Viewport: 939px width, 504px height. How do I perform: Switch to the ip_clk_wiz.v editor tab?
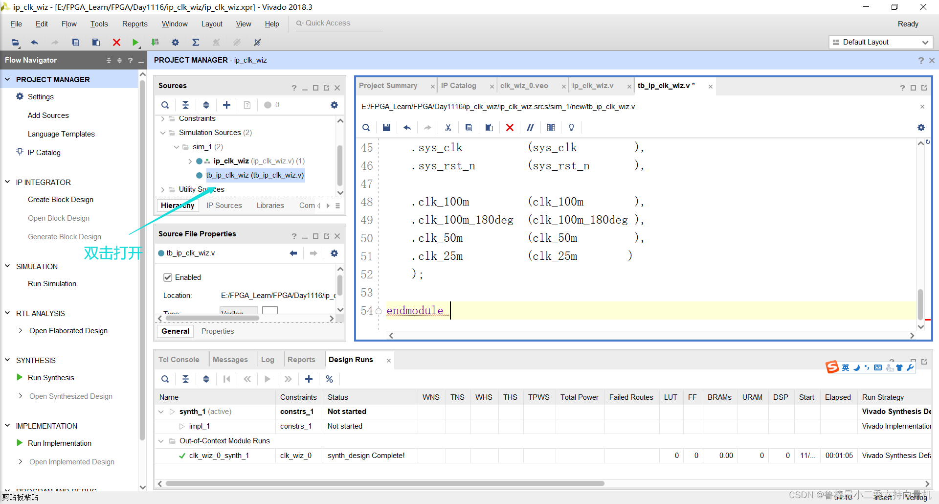pyautogui.click(x=593, y=86)
